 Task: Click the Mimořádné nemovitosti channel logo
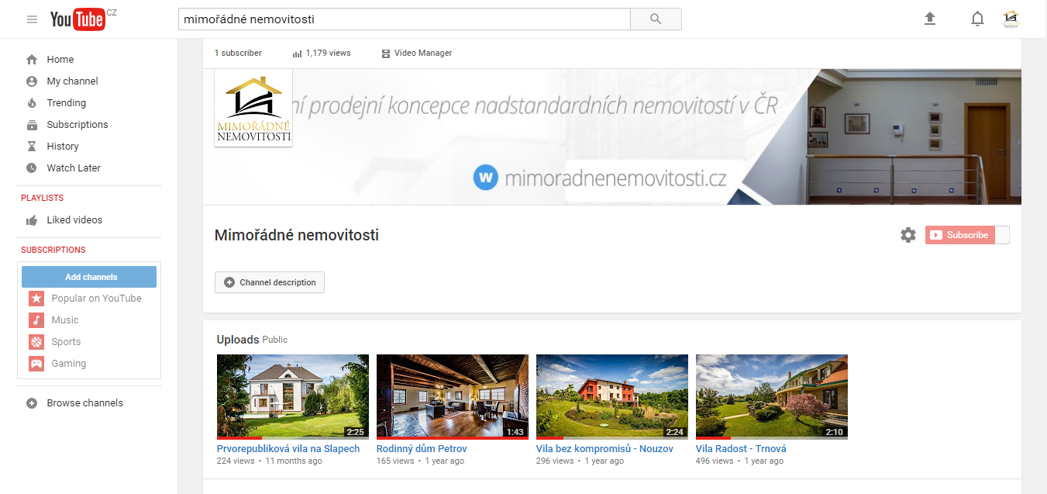(x=253, y=108)
